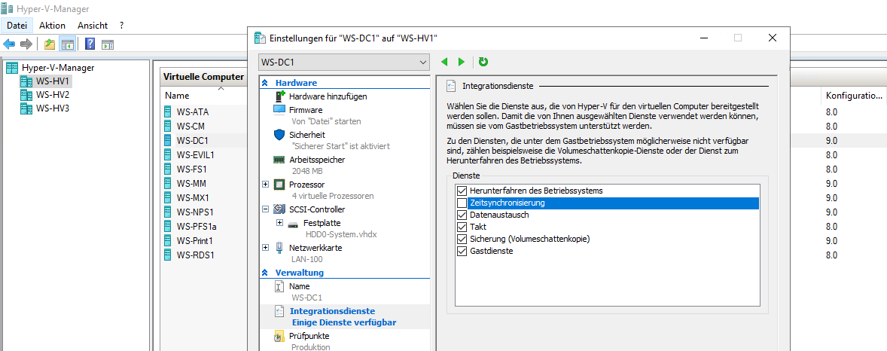Open the ? help menu
The height and width of the screenshot is (351, 887).
pos(122,26)
